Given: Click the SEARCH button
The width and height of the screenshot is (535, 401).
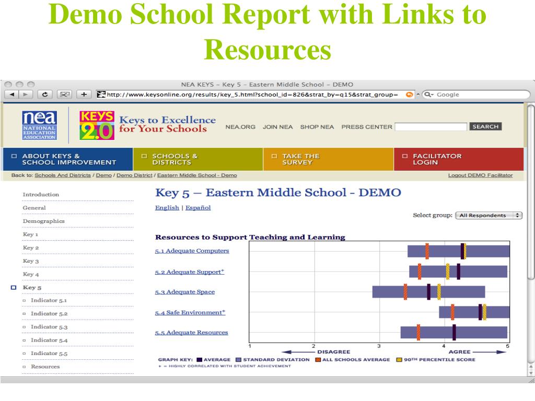Looking at the screenshot, I should (x=485, y=126).
